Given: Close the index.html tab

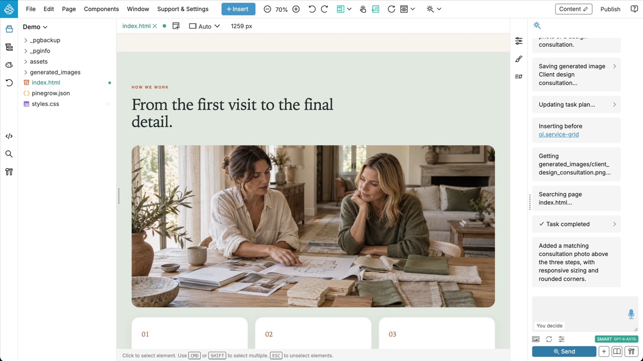Looking at the screenshot, I should pyautogui.click(x=155, y=26).
